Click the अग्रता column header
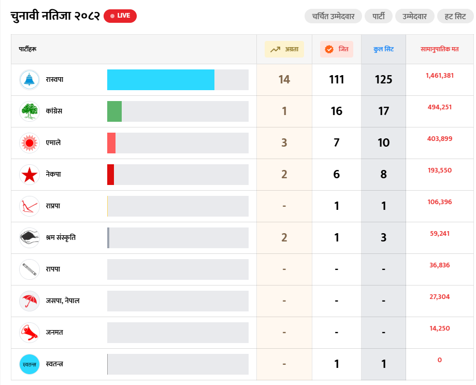 284,49
